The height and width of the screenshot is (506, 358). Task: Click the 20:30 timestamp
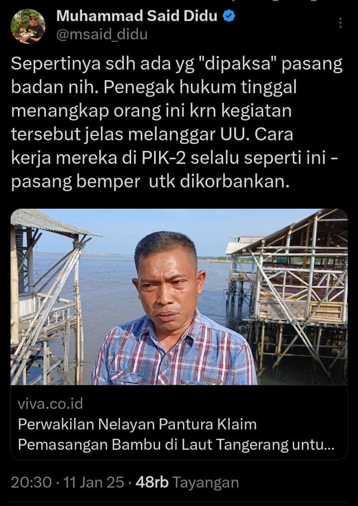[x=31, y=483]
